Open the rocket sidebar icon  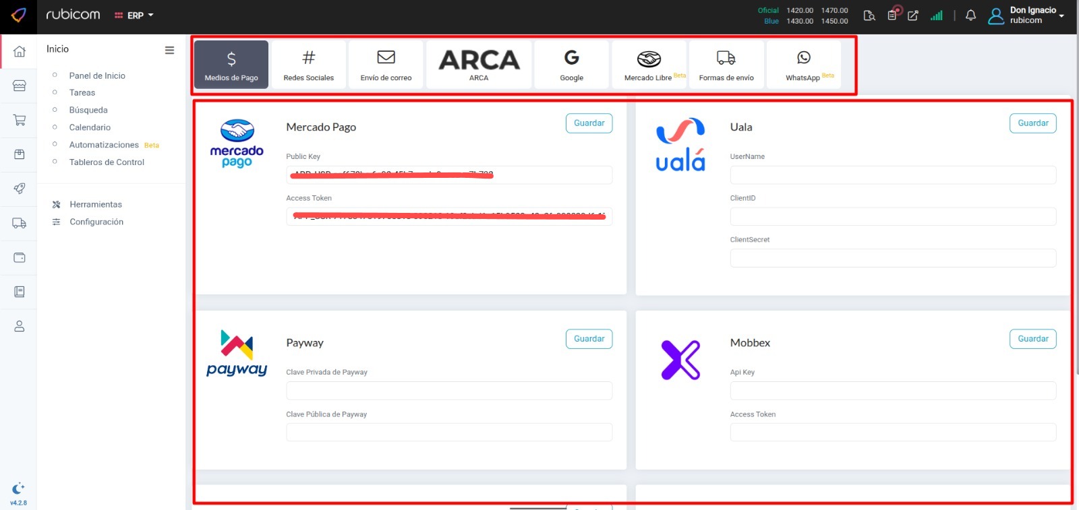click(20, 189)
